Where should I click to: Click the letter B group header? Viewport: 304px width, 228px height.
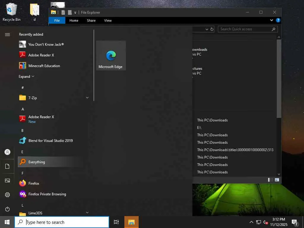point(23,131)
